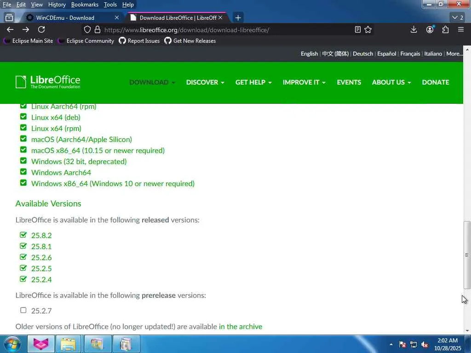Open the fourth pinned taskbar program
The height and width of the screenshot is (353, 471).
[126, 344]
